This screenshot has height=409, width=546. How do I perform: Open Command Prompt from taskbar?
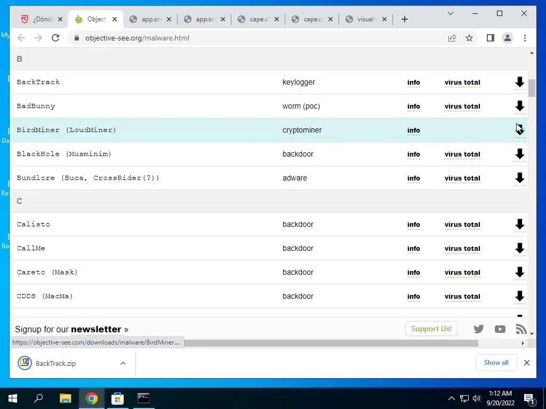tap(143, 398)
